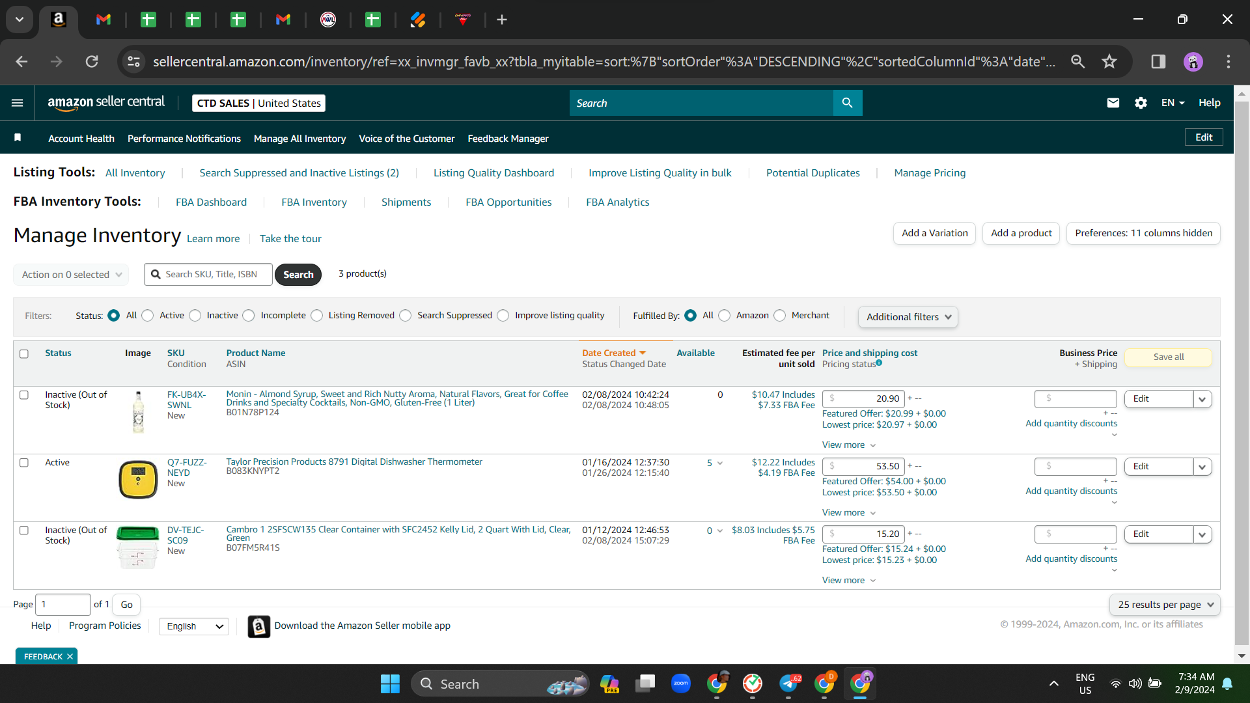
Task: Click the Save all button
Action: click(1169, 357)
